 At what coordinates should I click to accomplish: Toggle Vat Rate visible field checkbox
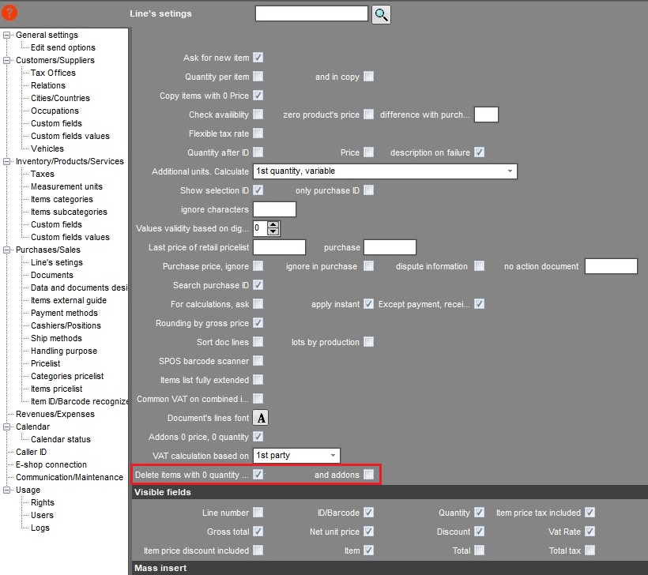coord(590,532)
